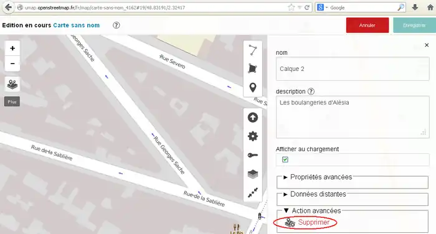Open the layers browser icon on the map
Screen dimensions: 436x234
[x=12, y=84]
